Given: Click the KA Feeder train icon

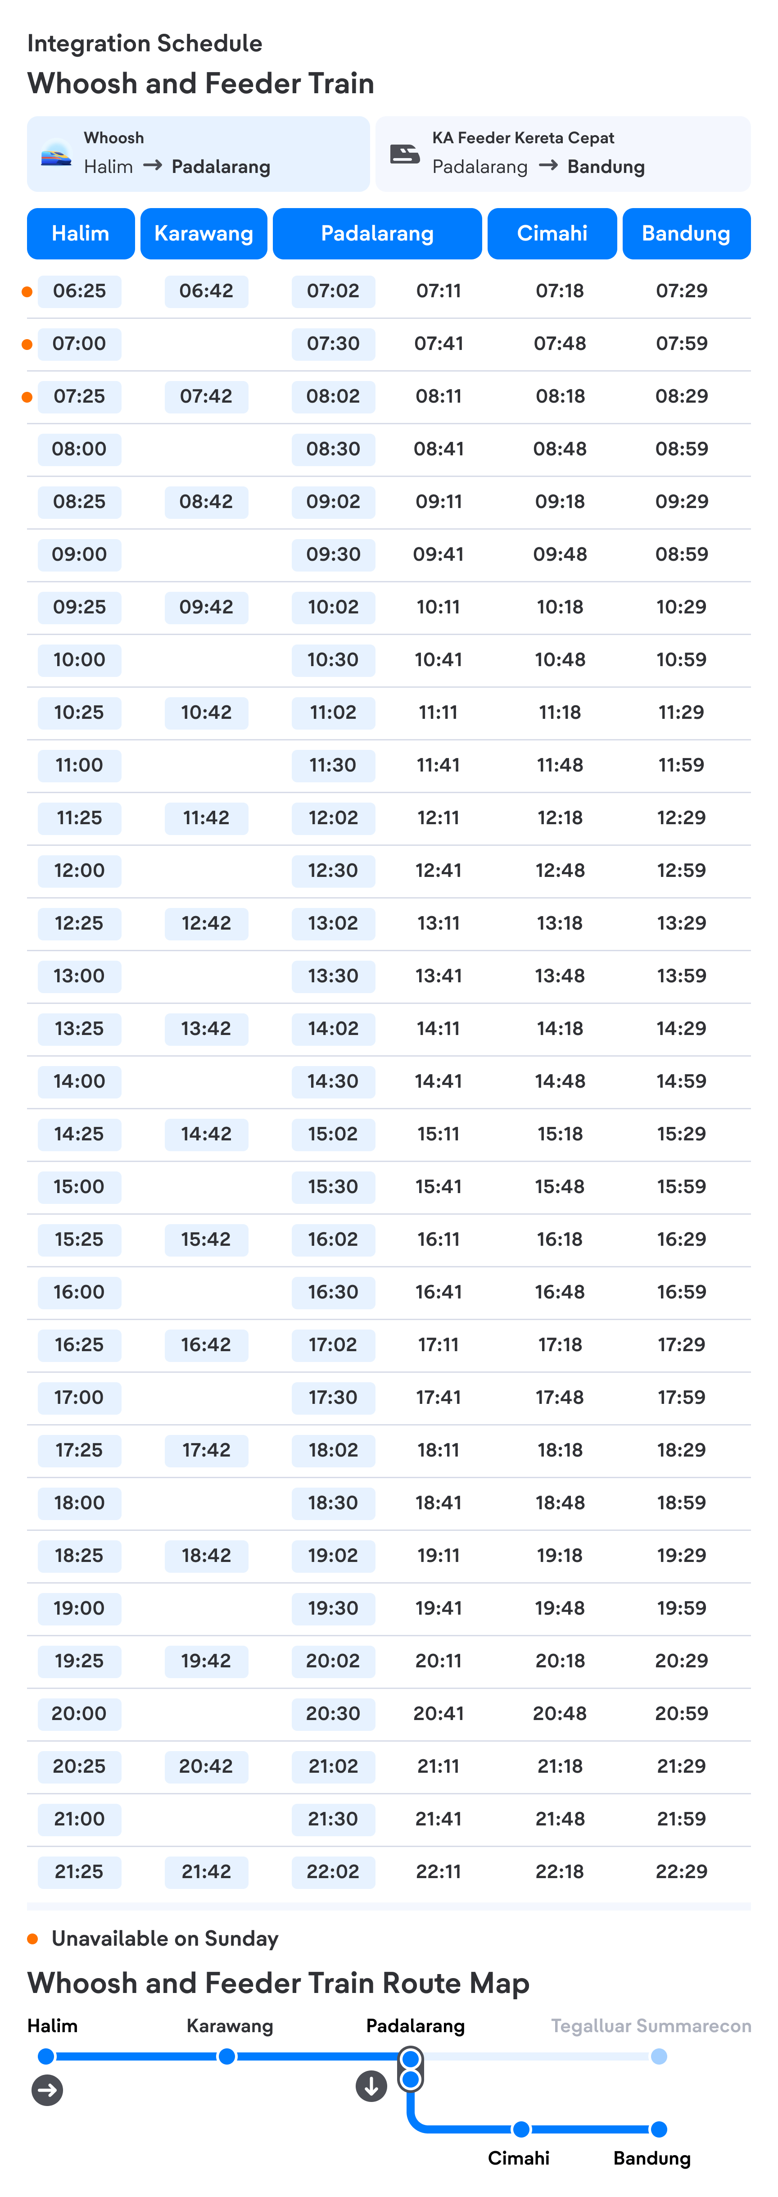Looking at the screenshot, I should pyautogui.click(x=405, y=154).
